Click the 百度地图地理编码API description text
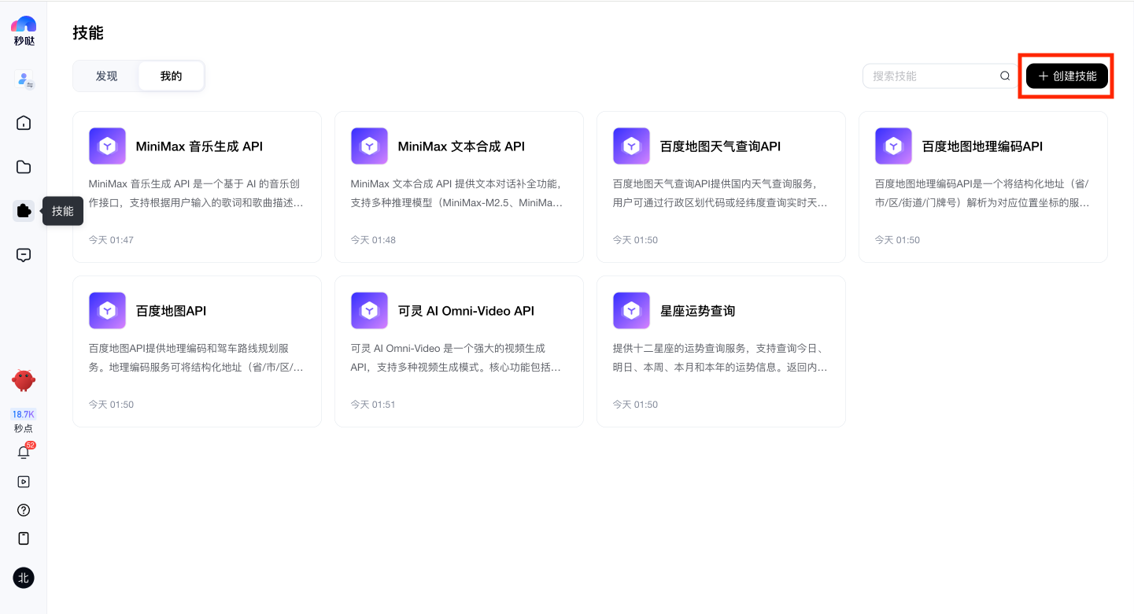The image size is (1134, 614). 982,194
